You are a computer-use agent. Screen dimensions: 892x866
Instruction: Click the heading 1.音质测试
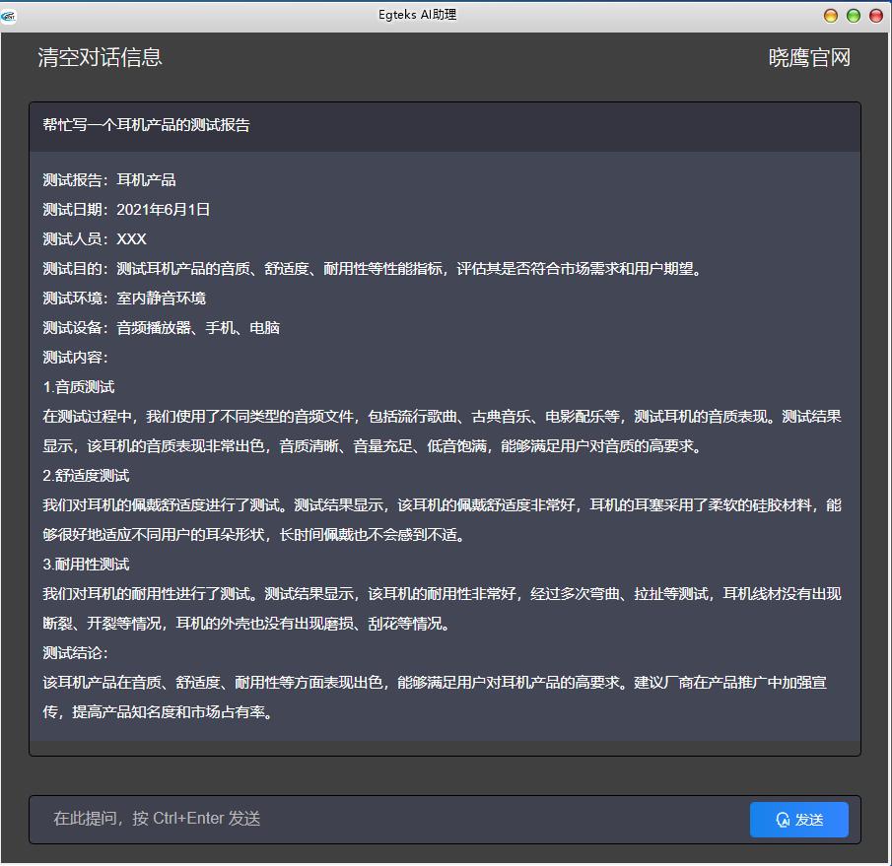(x=79, y=386)
